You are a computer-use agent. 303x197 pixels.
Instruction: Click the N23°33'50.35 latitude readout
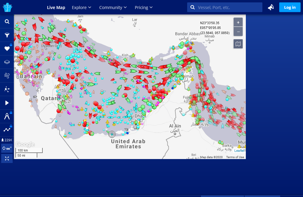coord(210,23)
